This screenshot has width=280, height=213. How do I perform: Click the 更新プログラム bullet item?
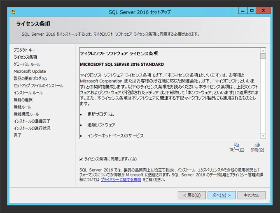click(100, 114)
